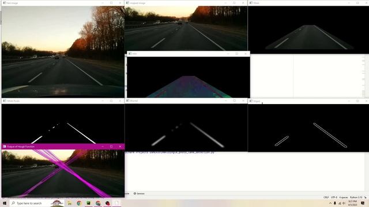This screenshot has height=207, width=369.
Task: Open system menu icon of White Pixels window
Action: pyautogui.click(x=5, y=101)
